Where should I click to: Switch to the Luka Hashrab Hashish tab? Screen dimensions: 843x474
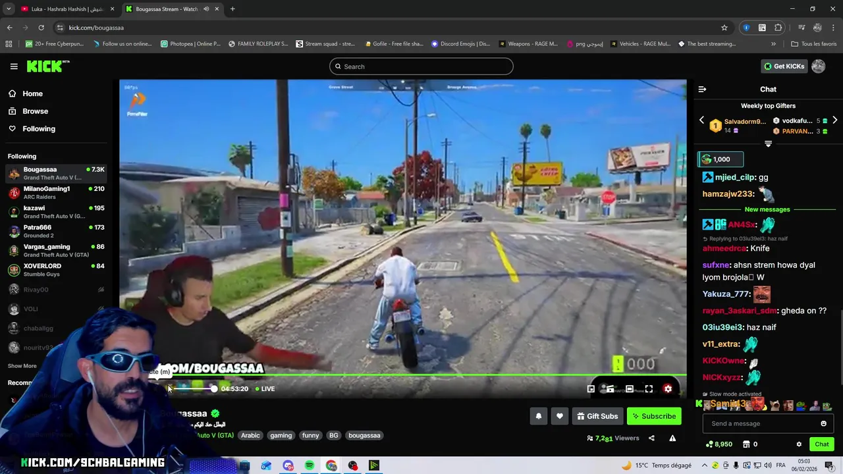(x=68, y=9)
